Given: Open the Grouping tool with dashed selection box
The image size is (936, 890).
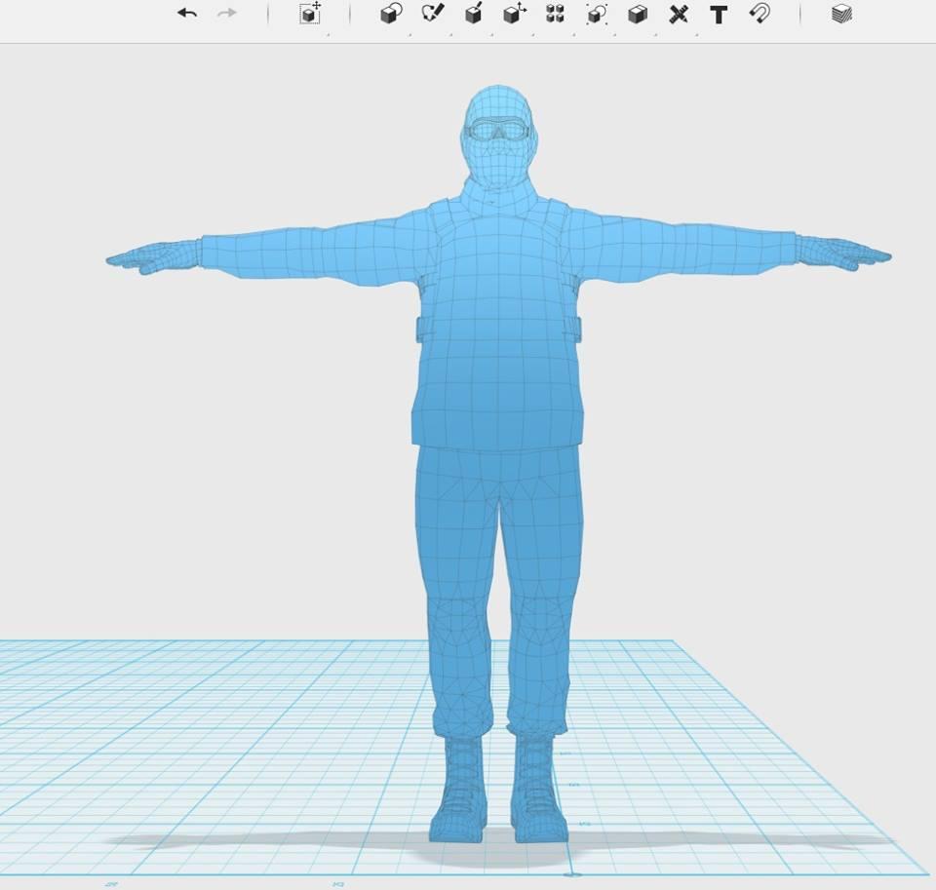Looking at the screenshot, I should 597,14.
